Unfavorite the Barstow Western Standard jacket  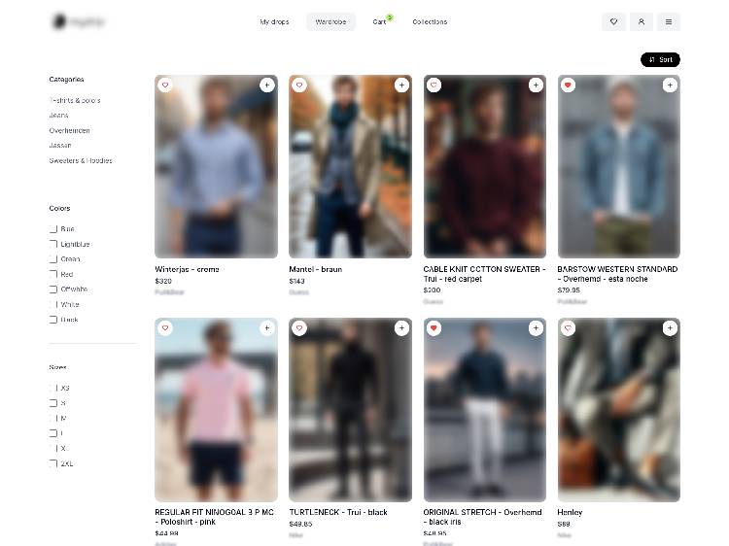tap(568, 85)
